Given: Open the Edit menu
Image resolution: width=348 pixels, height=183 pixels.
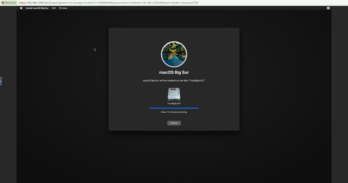Looking at the screenshot, I should click(54, 8).
